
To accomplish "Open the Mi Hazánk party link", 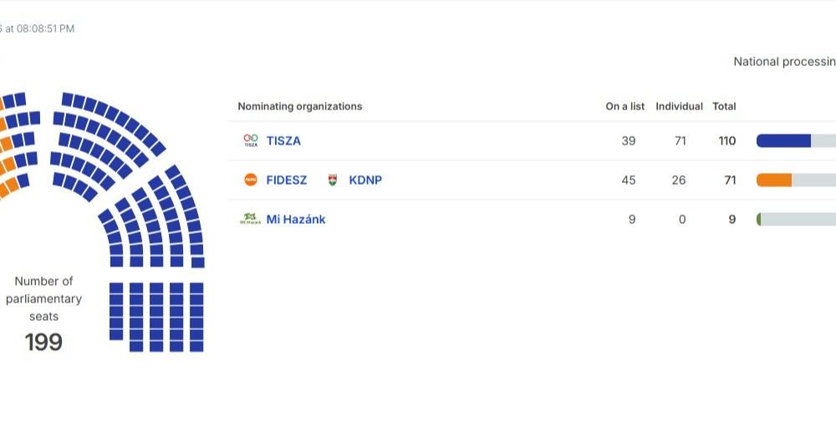I will [x=296, y=220].
